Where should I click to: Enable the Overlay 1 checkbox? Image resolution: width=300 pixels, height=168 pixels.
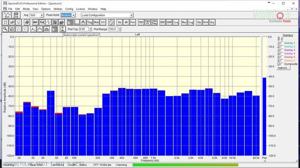coord(282,43)
